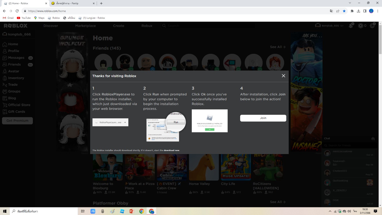
Task: Click the share page icon
Action: (338, 11)
